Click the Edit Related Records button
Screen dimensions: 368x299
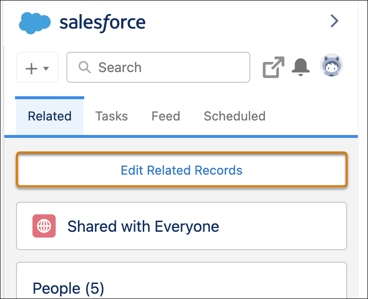click(x=182, y=170)
